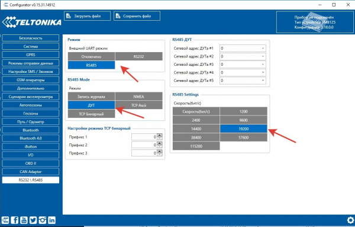Set UART mode to RS232
Viewport: 355px width, 227px height.
139,56
